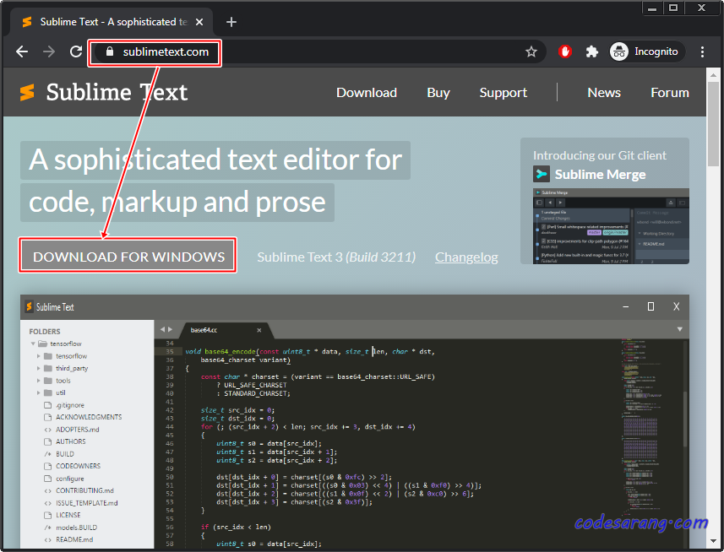Open a new tab with plus button
This screenshot has width=724, height=552.
click(x=231, y=22)
